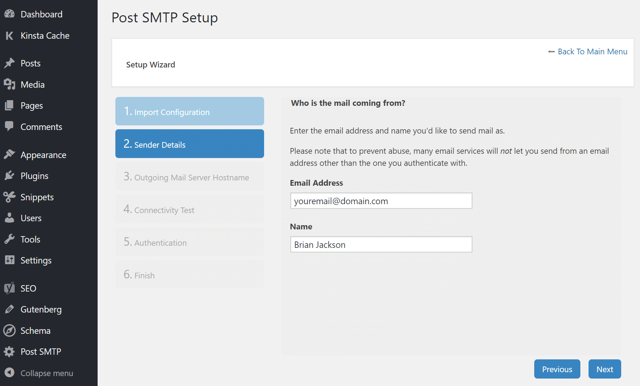The height and width of the screenshot is (386, 640).
Task: Click inside the Email Address field
Action: click(x=381, y=201)
